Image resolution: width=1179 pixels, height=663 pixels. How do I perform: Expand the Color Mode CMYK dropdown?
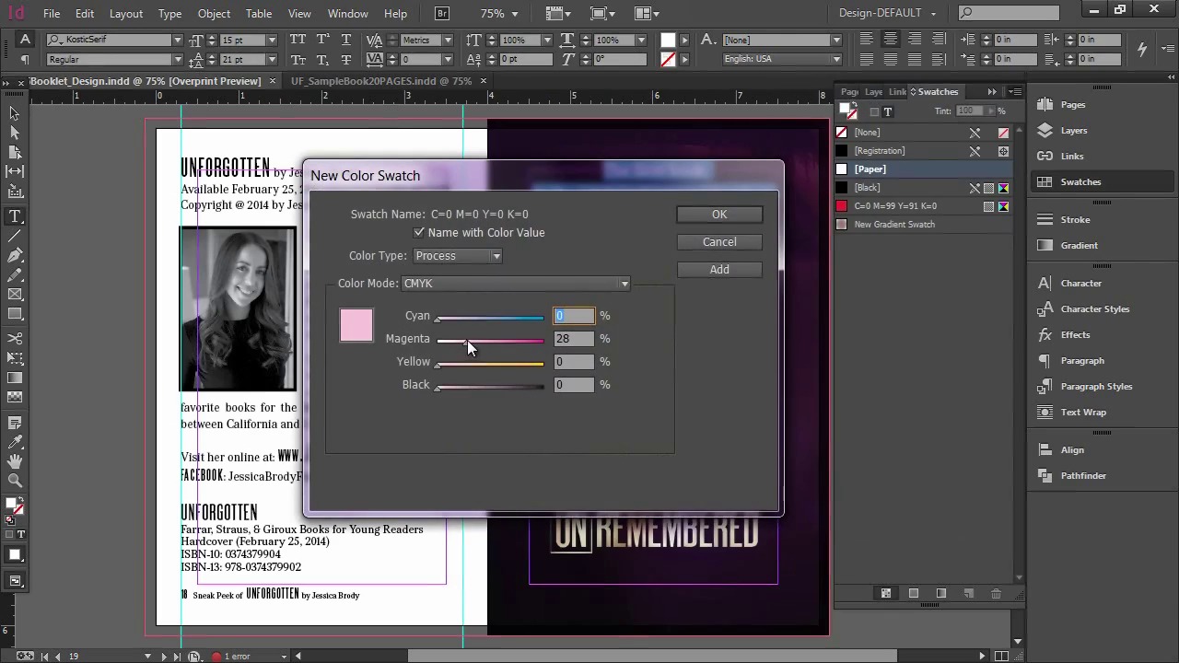[516, 284]
